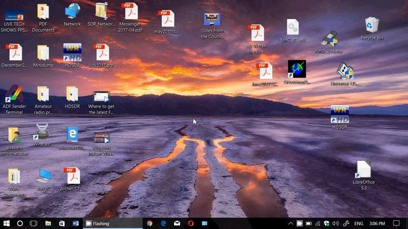Screen dimensions: 408x229
Task: Select the Jan2017TS... PDF file
Action: 265,74
